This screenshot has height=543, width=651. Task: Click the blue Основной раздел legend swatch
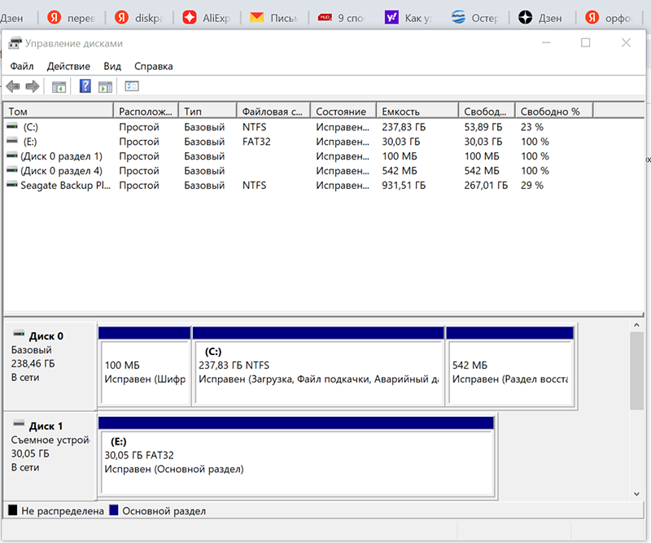(114, 510)
